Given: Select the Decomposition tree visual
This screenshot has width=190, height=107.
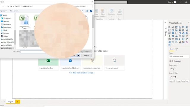Looking at the screenshot, I should 170,42.
